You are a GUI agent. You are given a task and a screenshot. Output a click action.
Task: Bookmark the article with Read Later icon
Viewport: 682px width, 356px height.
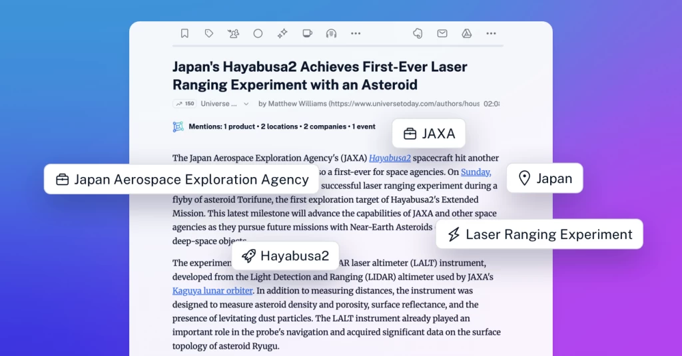coord(184,33)
